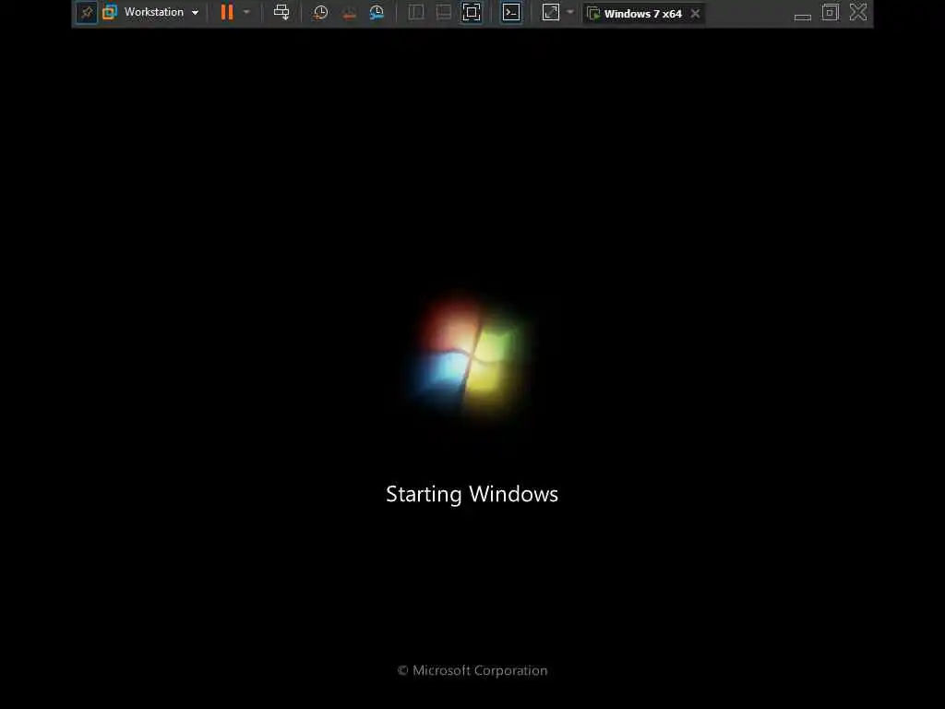Click the stretch guest display icon
This screenshot has width=945, height=709.
tap(551, 12)
